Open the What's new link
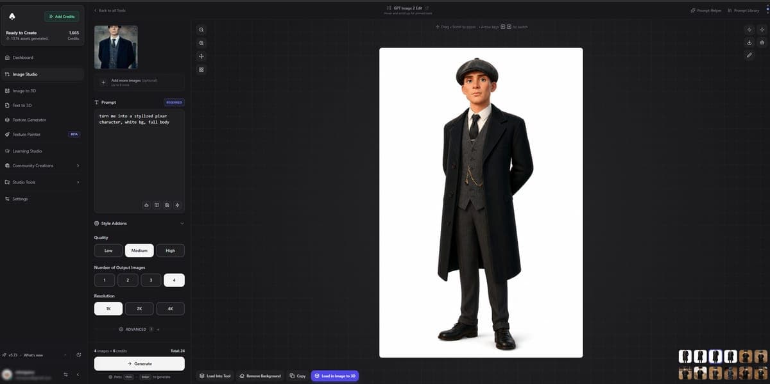Image resolution: width=770 pixels, height=384 pixels. pyautogui.click(x=33, y=355)
